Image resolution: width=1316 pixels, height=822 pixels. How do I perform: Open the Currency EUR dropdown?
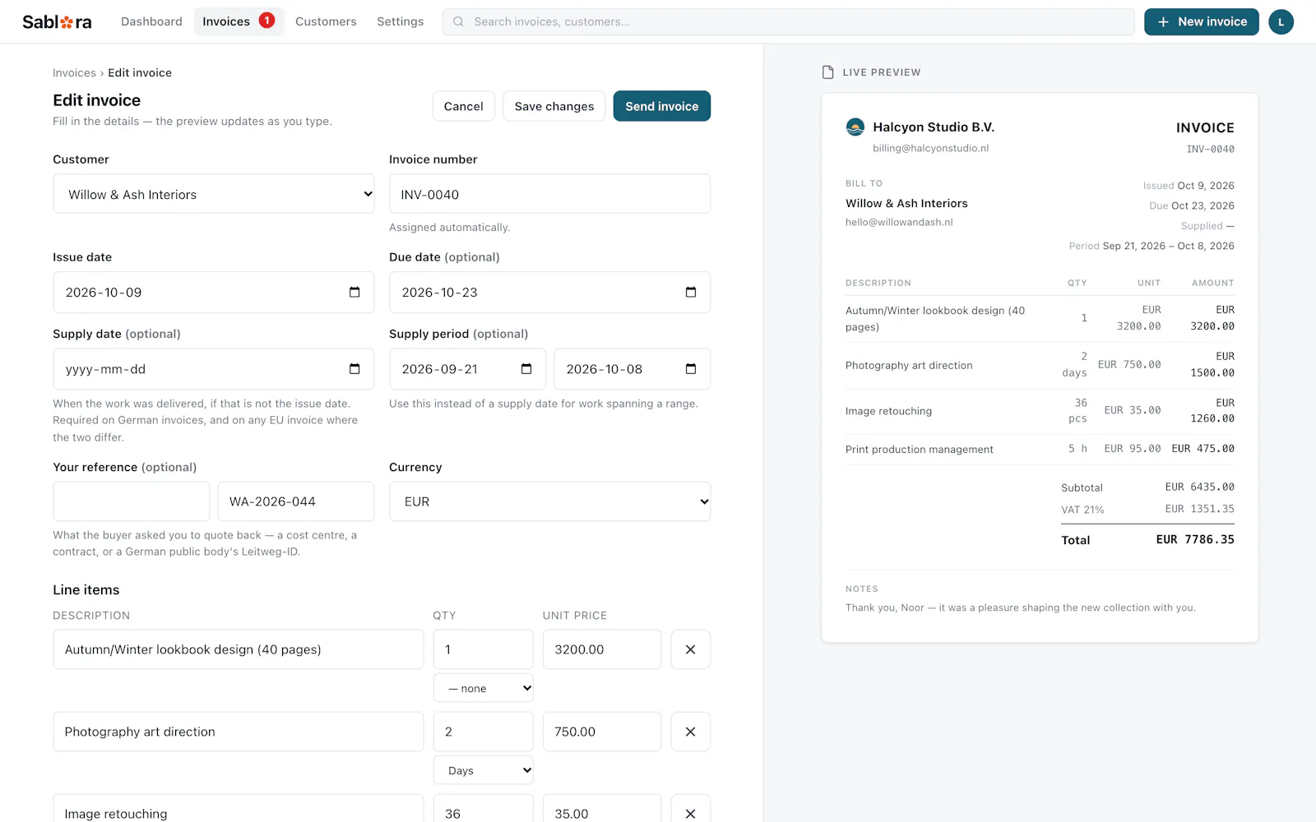click(550, 501)
